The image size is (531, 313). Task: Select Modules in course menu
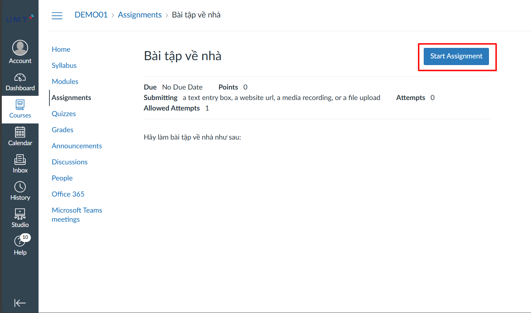pyautogui.click(x=65, y=81)
